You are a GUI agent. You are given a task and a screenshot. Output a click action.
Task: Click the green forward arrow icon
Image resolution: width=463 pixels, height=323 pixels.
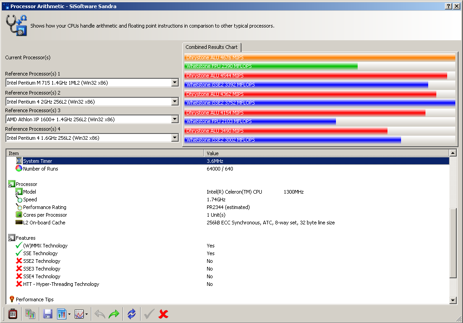(114, 314)
